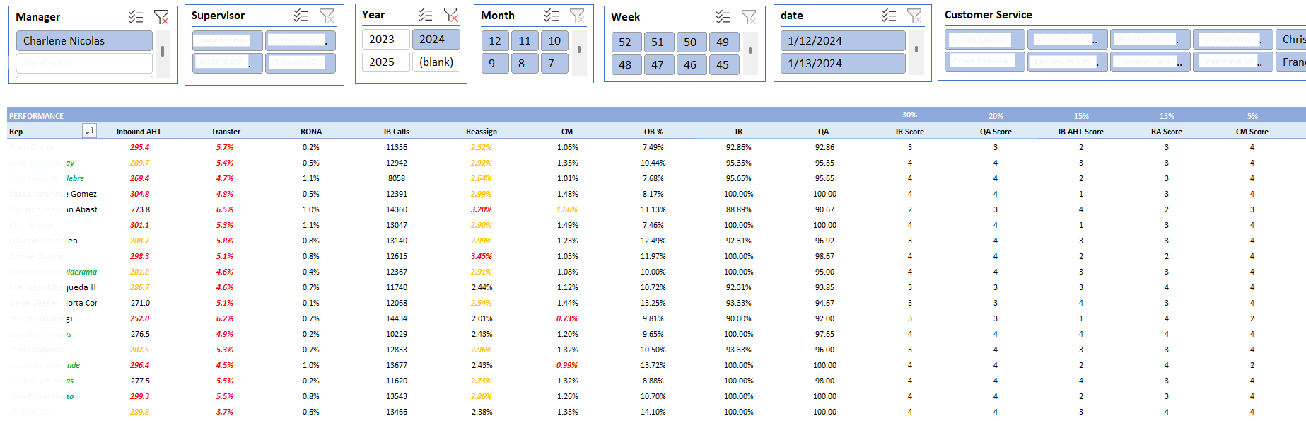This screenshot has width=1306, height=421.
Task: Select 1/13/2024 in date slicer
Action: 843,64
